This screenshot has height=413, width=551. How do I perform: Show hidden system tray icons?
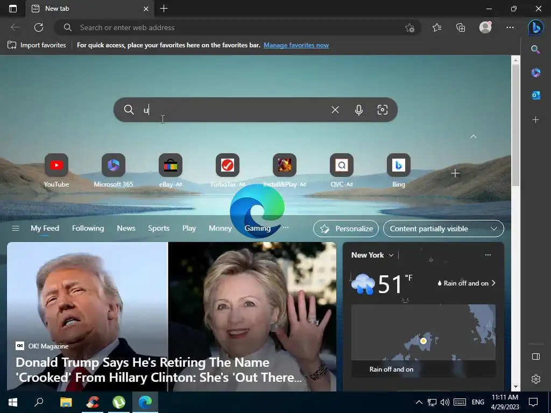[419, 402]
